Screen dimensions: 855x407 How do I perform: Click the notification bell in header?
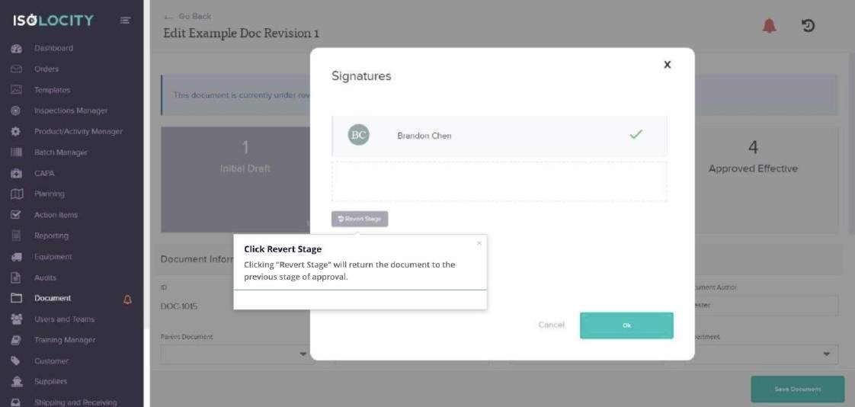[x=769, y=26]
